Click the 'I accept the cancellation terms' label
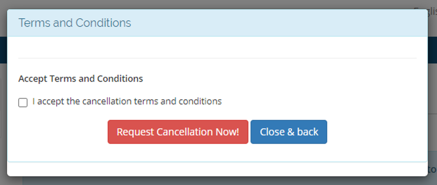 tap(127, 101)
